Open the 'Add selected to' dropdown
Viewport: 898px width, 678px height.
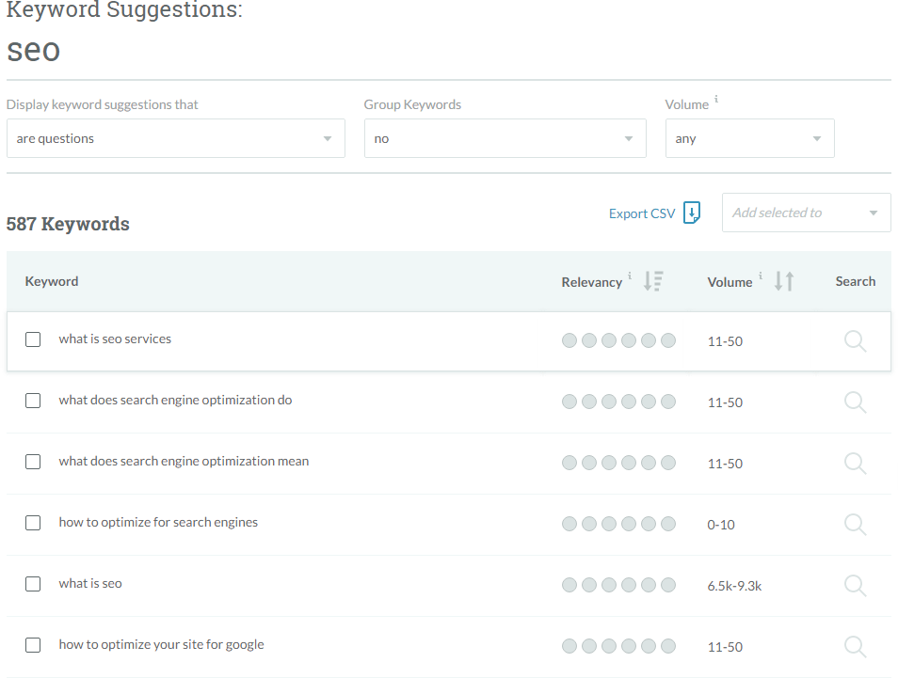(806, 213)
